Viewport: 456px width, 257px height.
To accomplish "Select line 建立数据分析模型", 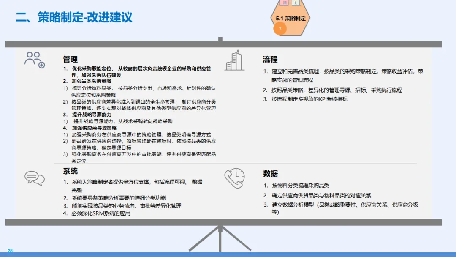I will coord(341,208).
